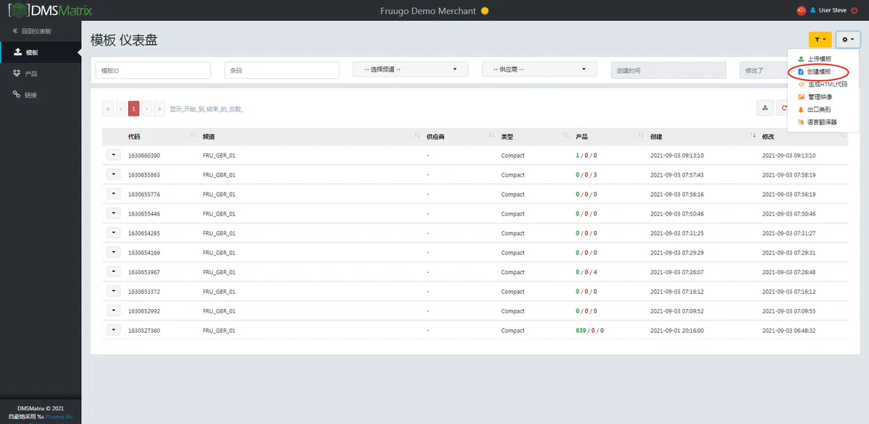
Task: Click the China flag language icon
Action: [x=801, y=10]
